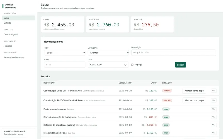Click the date 2026-08-28
The height and width of the screenshot is (139, 223).
(x=125, y=109)
